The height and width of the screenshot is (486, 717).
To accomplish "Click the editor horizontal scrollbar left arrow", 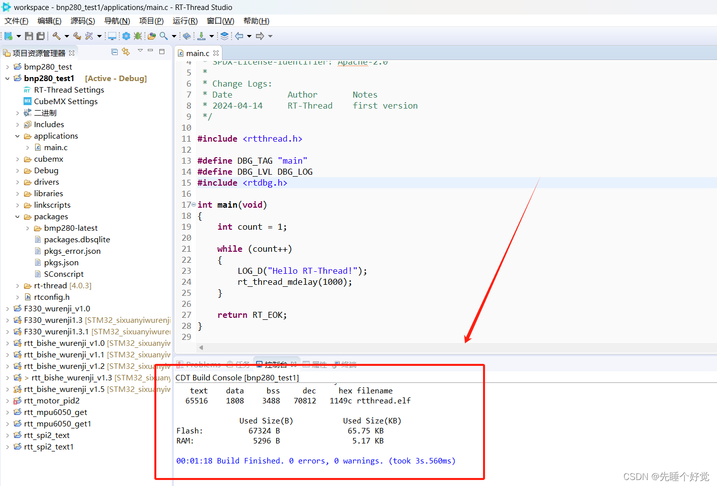I will 201,347.
